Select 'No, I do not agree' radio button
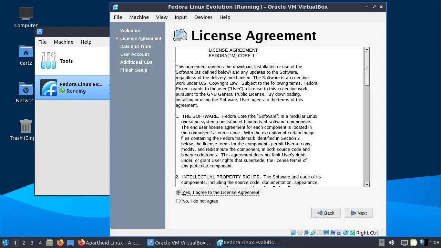The width and height of the screenshot is (441, 248). pyautogui.click(x=197, y=201)
